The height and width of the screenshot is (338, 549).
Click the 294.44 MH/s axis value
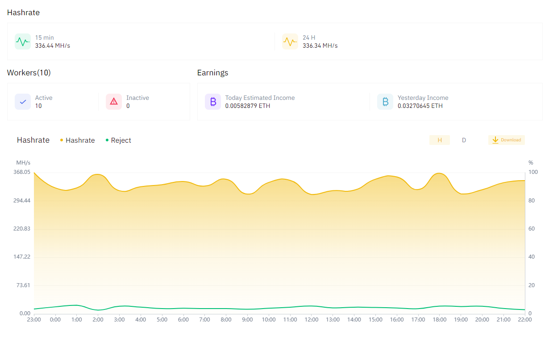click(x=22, y=201)
